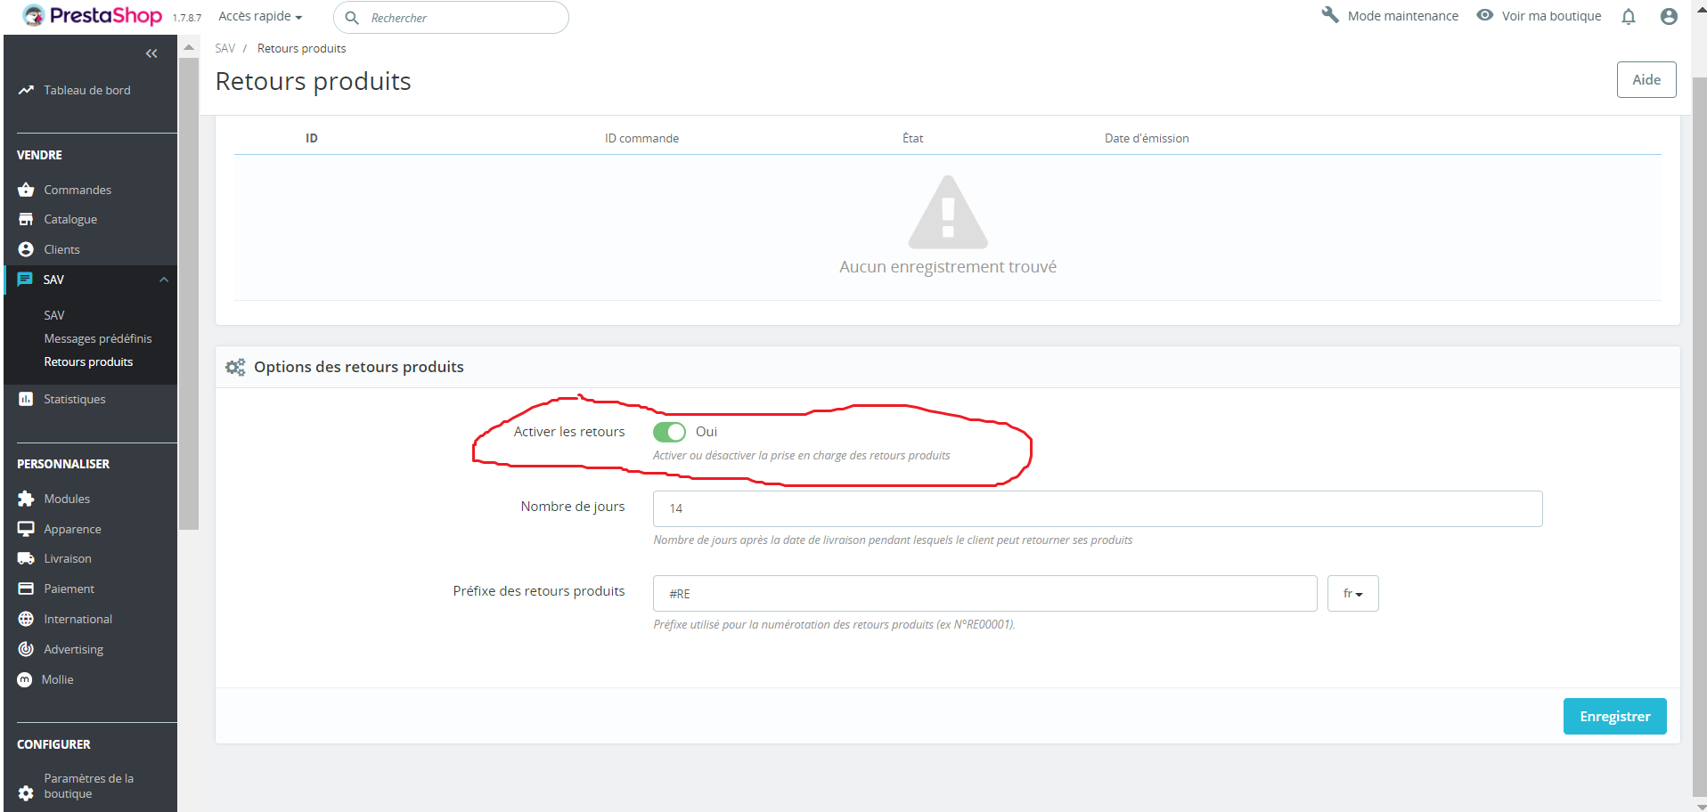The width and height of the screenshot is (1707, 812).
Task: Select Retours produits submenu item
Action: [x=88, y=361]
